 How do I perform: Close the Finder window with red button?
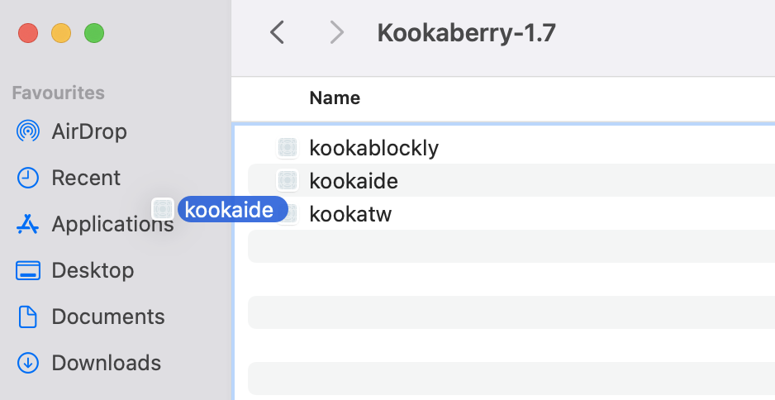(28, 33)
